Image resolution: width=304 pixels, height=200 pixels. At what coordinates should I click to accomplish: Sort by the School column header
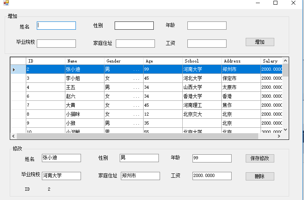202,61
